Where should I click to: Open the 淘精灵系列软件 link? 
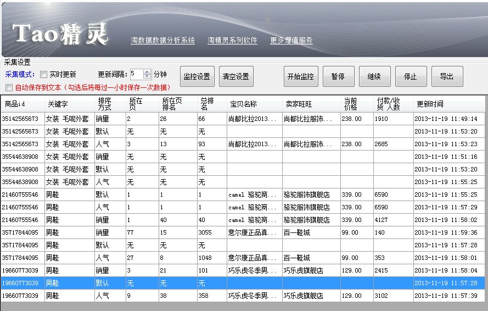pos(232,41)
